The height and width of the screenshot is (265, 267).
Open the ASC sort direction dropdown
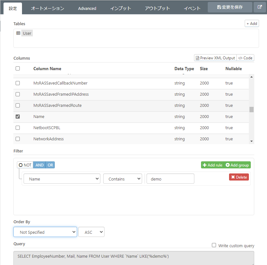click(x=91, y=232)
